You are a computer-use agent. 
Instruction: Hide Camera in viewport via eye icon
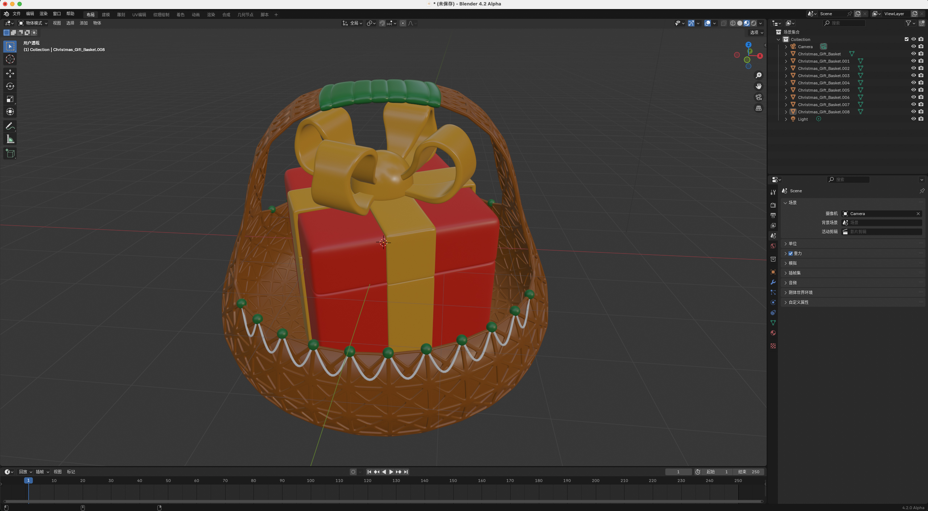[x=913, y=46]
